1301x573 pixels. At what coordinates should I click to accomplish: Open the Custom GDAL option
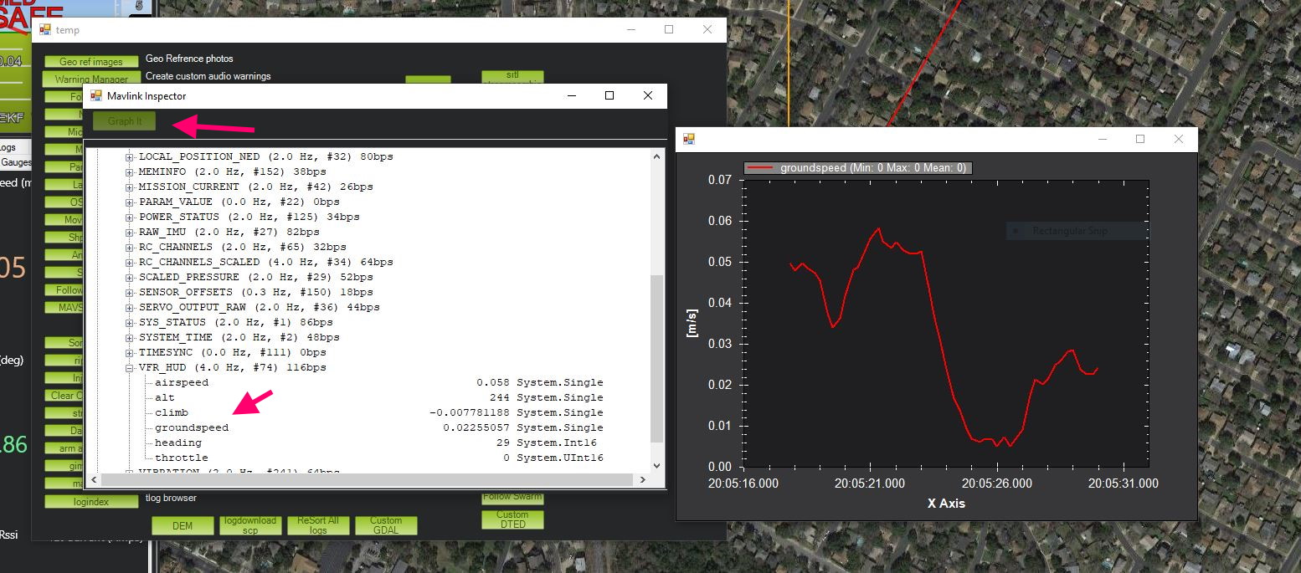pyautogui.click(x=386, y=525)
